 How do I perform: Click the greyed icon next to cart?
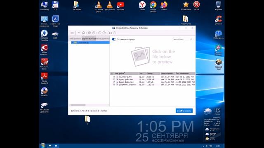(115, 33)
